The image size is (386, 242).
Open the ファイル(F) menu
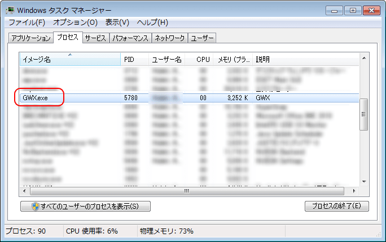point(27,23)
